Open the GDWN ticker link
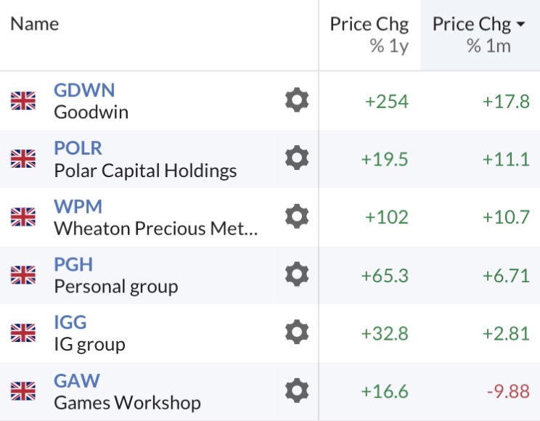The height and width of the screenshot is (421, 540). 84,90
